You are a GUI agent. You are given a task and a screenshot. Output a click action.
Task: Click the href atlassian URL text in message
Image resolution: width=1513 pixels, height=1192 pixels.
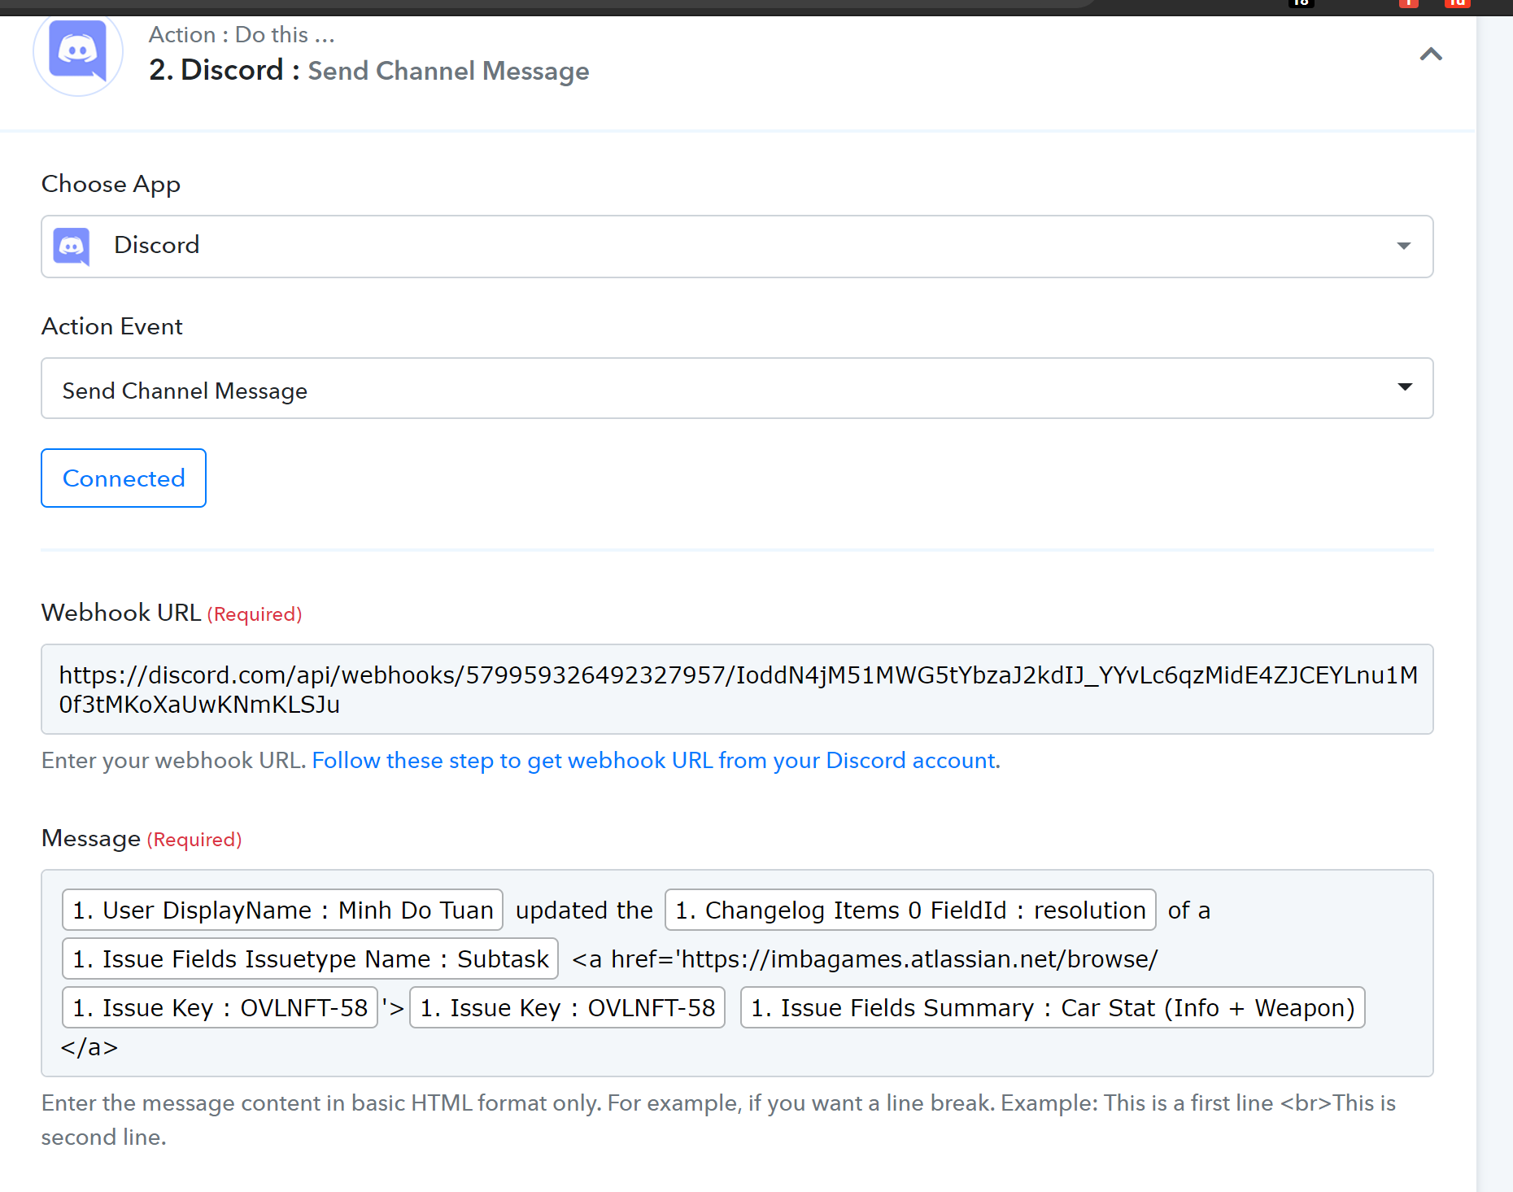866,958
